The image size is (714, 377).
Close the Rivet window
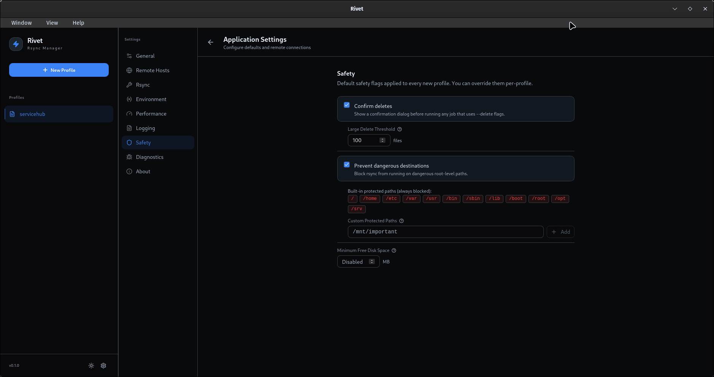[x=705, y=9]
